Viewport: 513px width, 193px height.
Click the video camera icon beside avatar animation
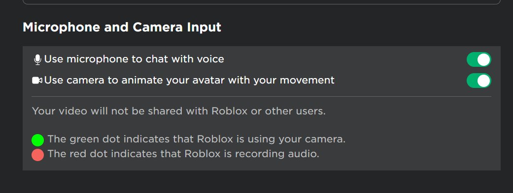[37, 80]
